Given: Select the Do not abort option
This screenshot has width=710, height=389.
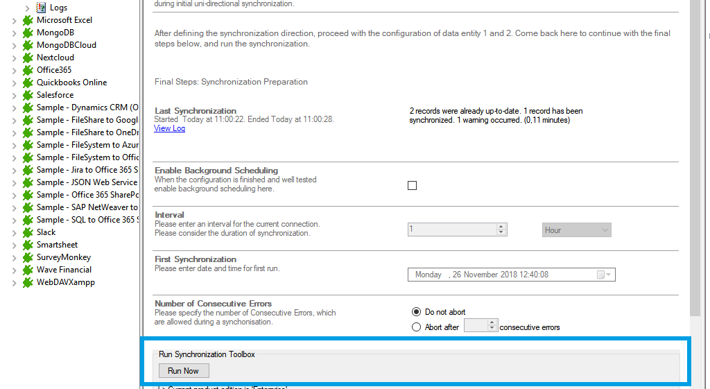Looking at the screenshot, I should pyautogui.click(x=416, y=312).
